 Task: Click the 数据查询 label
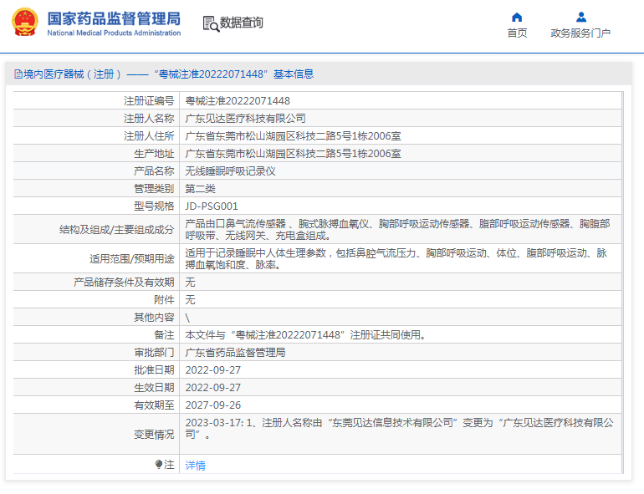(241, 23)
